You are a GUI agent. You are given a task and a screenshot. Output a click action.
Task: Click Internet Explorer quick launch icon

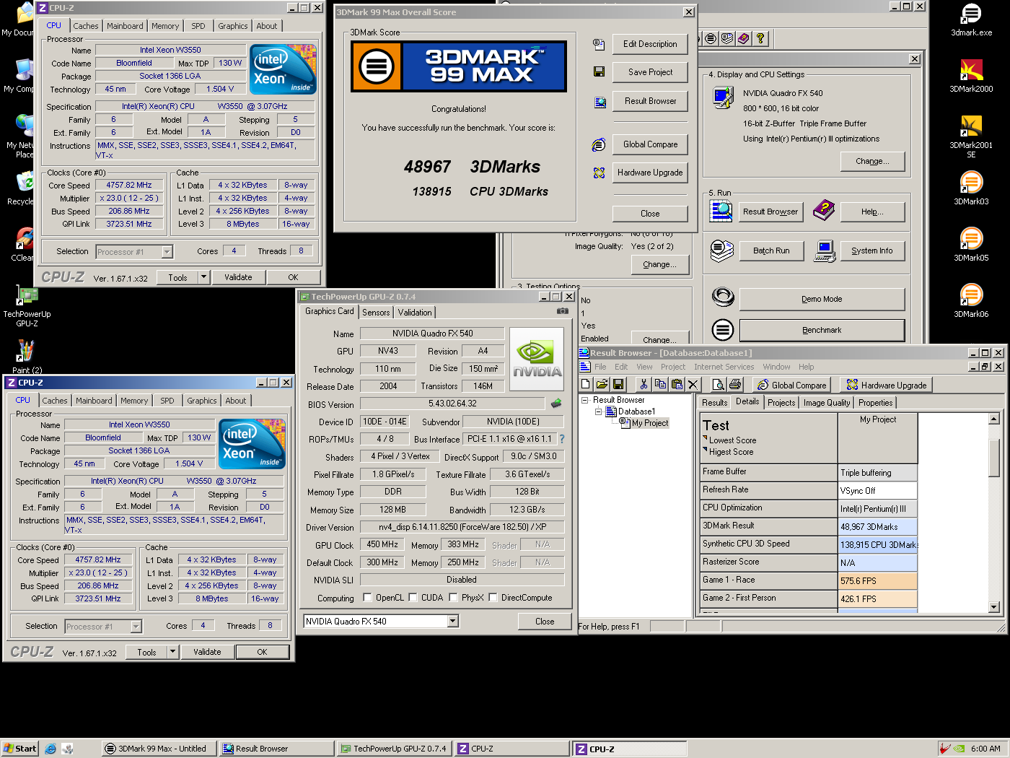50,749
